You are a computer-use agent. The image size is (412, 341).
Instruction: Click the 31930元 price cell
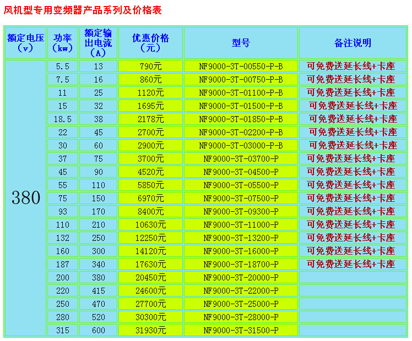click(150, 330)
